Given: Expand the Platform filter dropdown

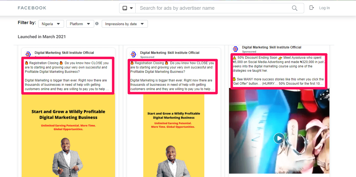Looking at the screenshot, I should pos(80,24).
